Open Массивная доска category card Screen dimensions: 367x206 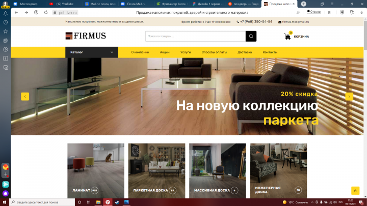click(218, 171)
